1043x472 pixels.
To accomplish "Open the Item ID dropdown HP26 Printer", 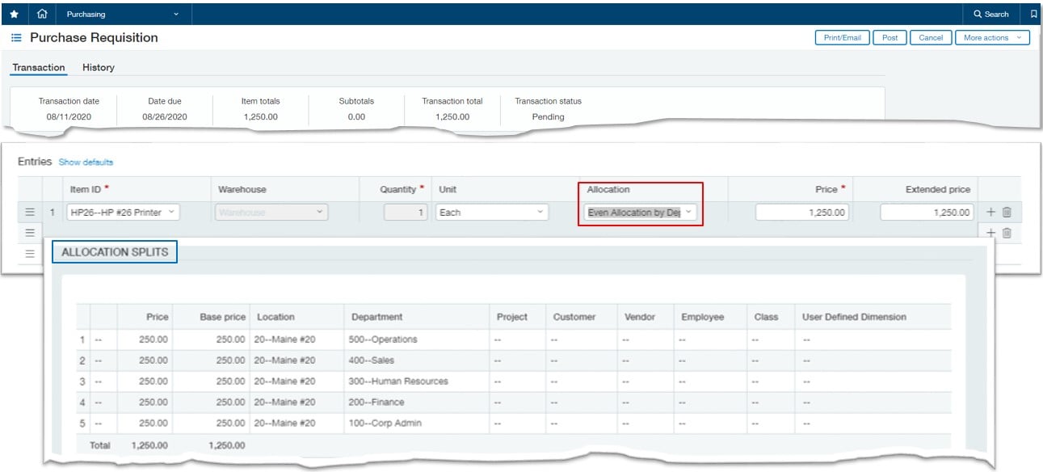I will (123, 213).
